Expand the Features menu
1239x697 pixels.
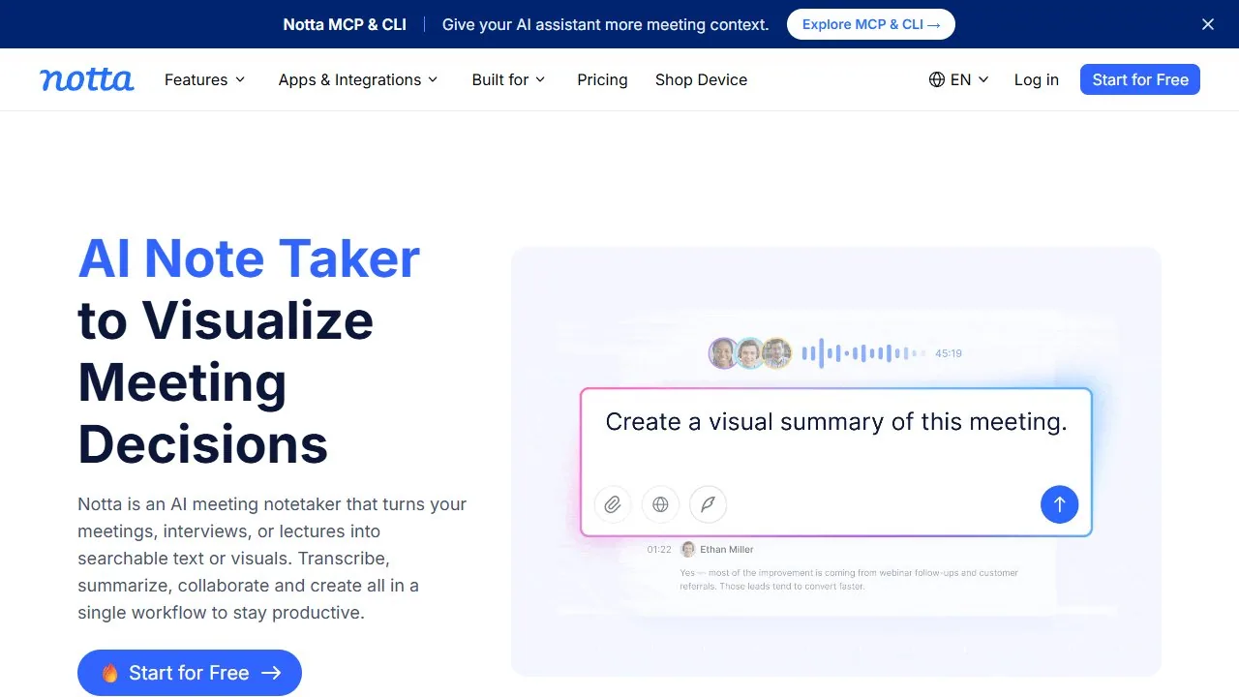205,79
